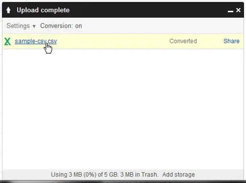Click Share for sample-csv.csv

click(231, 41)
